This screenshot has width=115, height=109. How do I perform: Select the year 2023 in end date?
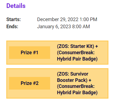click(x=65, y=27)
